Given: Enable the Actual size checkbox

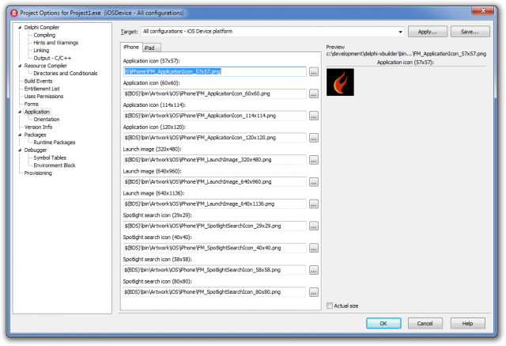Looking at the screenshot, I should [x=330, y=306].
